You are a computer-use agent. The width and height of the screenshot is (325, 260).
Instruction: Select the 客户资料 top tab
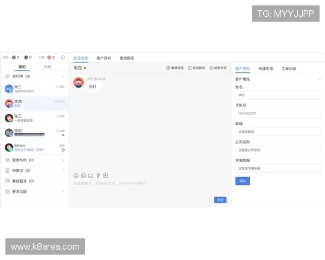coord(103,58)
